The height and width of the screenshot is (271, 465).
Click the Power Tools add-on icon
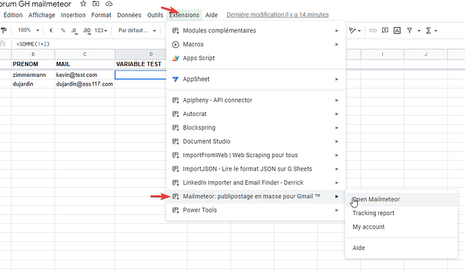176,210
